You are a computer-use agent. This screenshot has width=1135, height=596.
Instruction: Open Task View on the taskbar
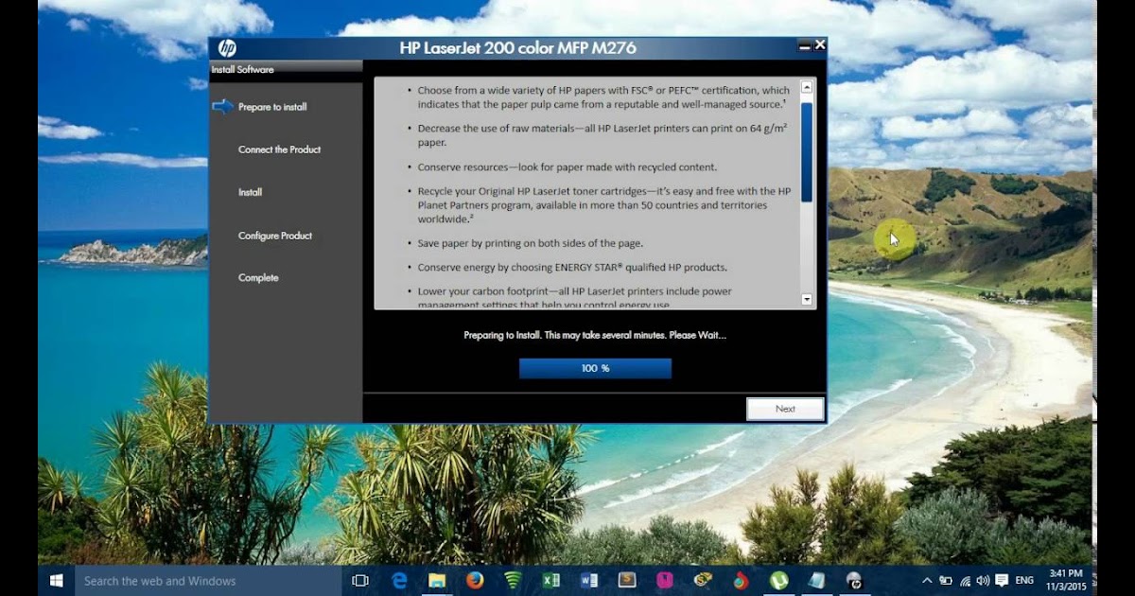[x=359, y=580]
